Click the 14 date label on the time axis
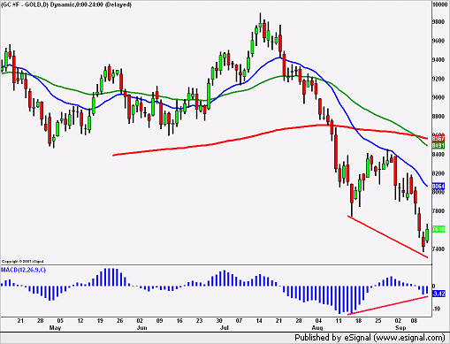 tap(259, 321)
